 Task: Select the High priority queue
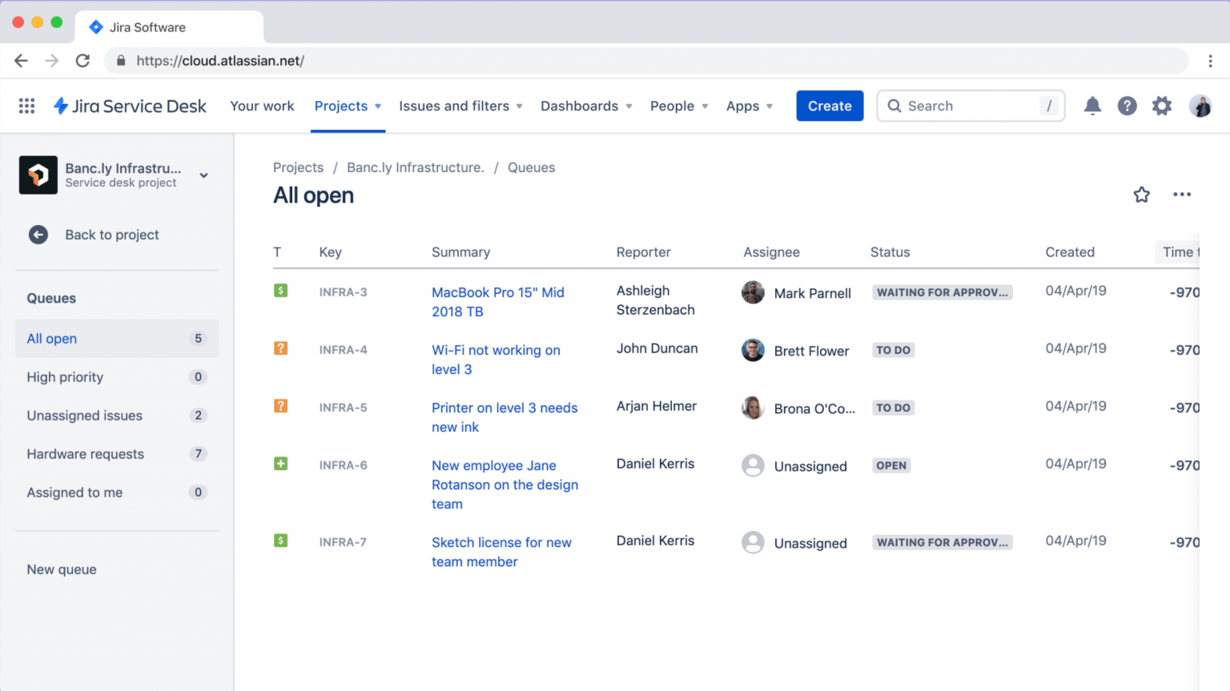[x=65, y=376]
